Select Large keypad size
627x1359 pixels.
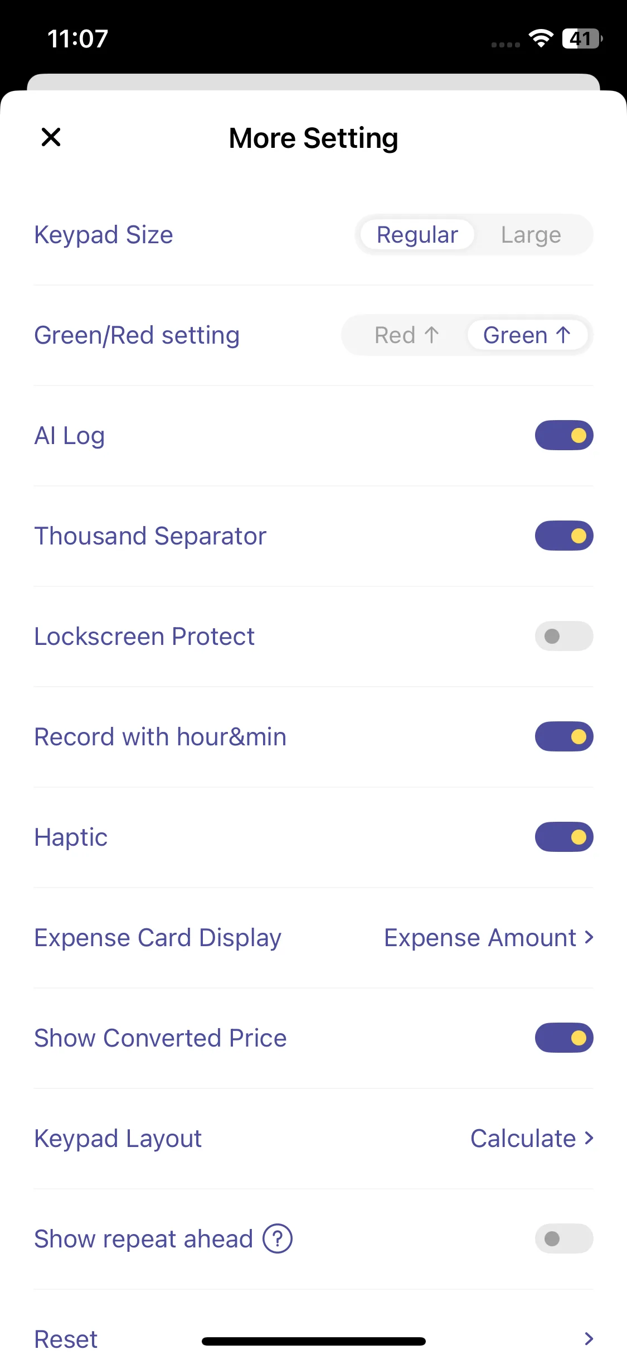[x=531, y=235]
